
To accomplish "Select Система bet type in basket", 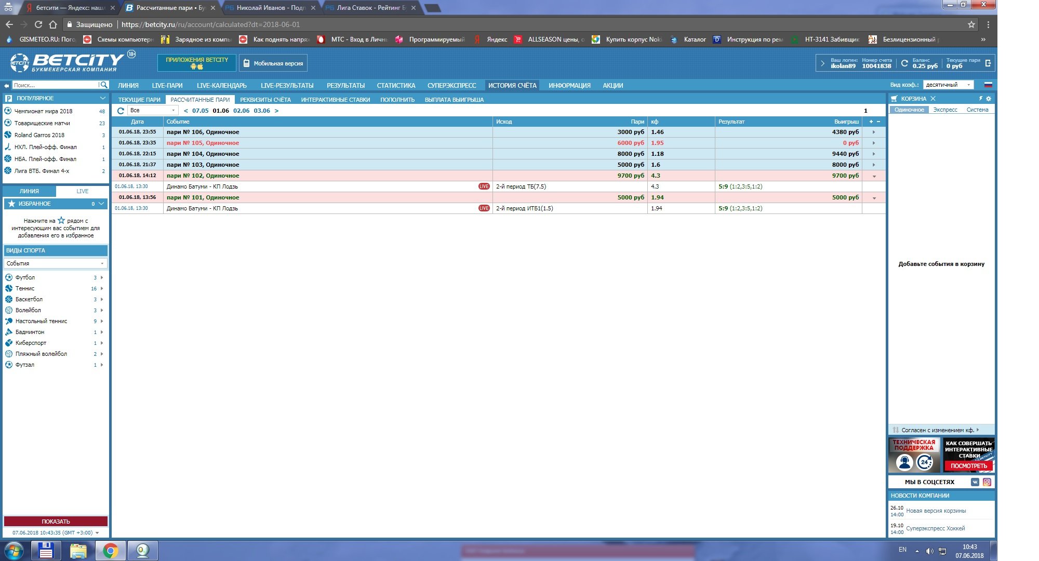I will 977,110.
